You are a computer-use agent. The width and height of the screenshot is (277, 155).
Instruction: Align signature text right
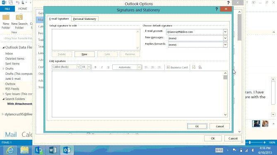159,67
